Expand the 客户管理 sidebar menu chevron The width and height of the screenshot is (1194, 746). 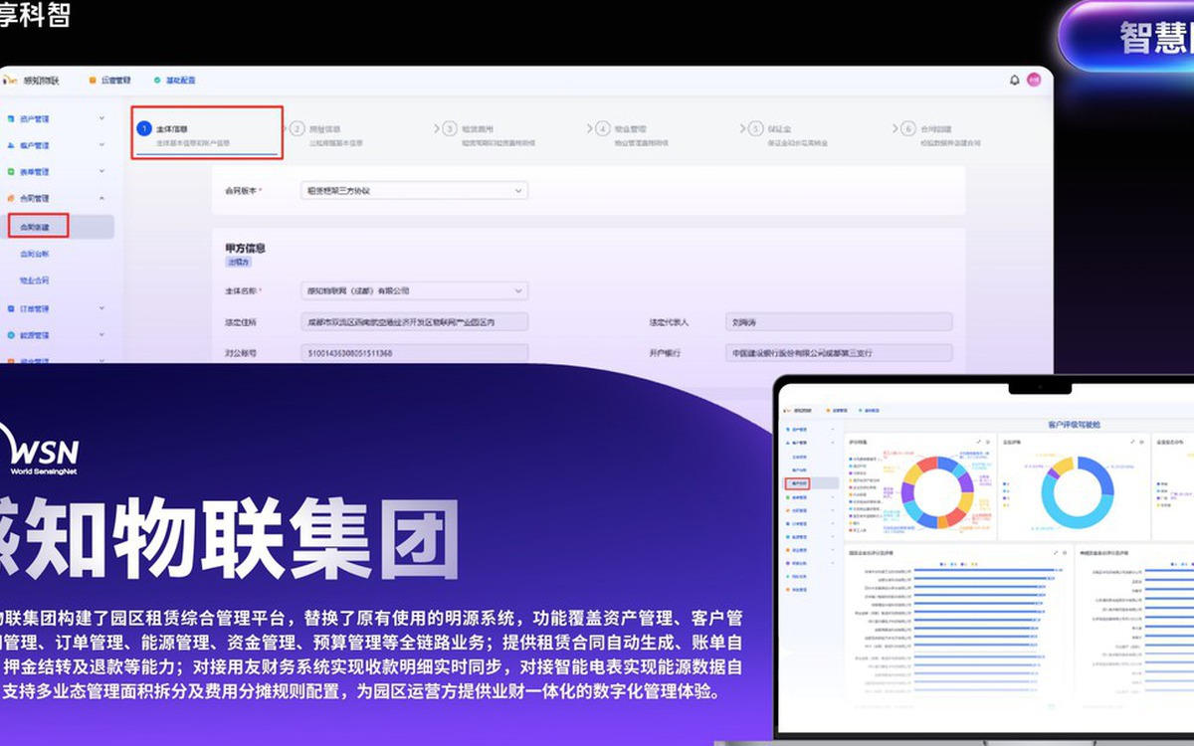[x=101, y=145]
